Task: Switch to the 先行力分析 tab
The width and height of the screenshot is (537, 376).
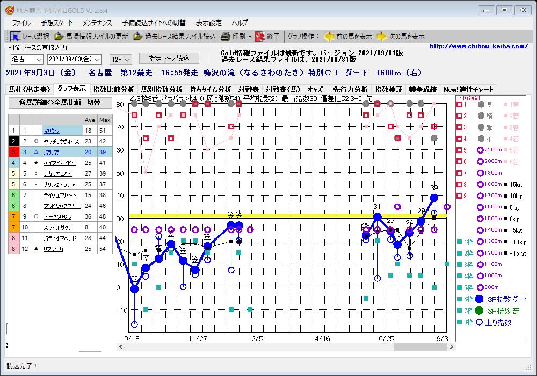Action: click(350, 89)
